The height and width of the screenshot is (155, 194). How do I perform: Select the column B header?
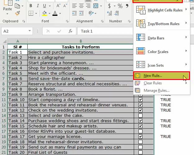pyautogui.click(x=80, y=41)
